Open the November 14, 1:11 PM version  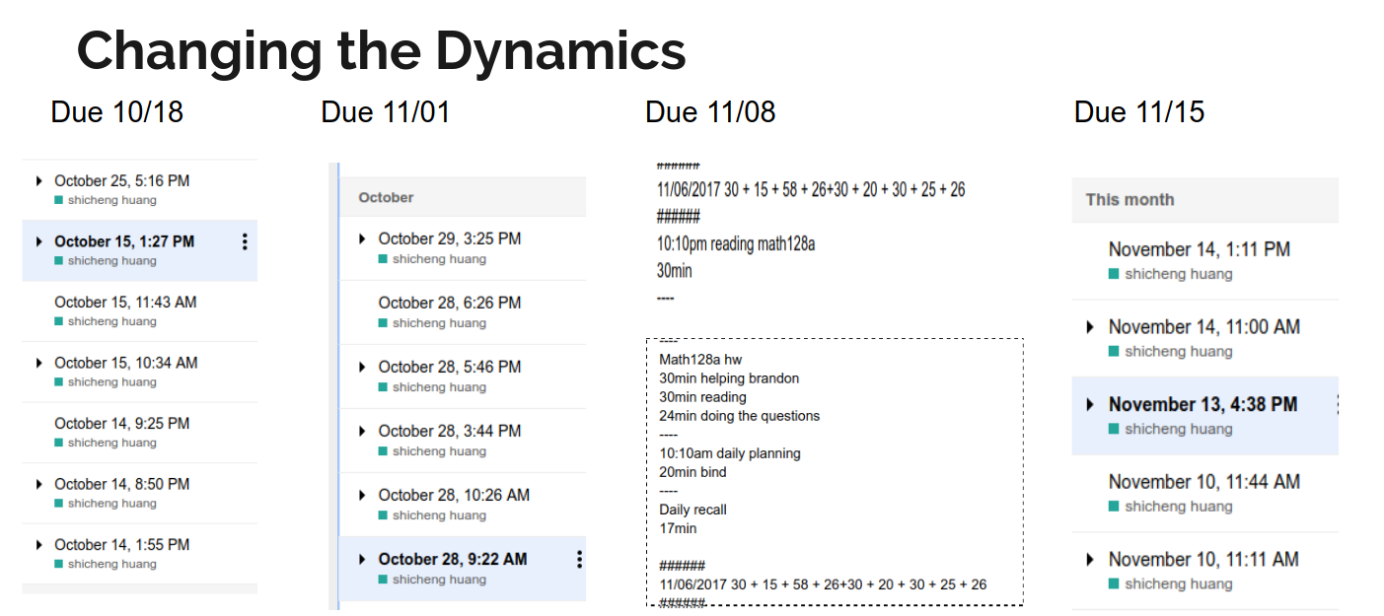[1205, 261]
